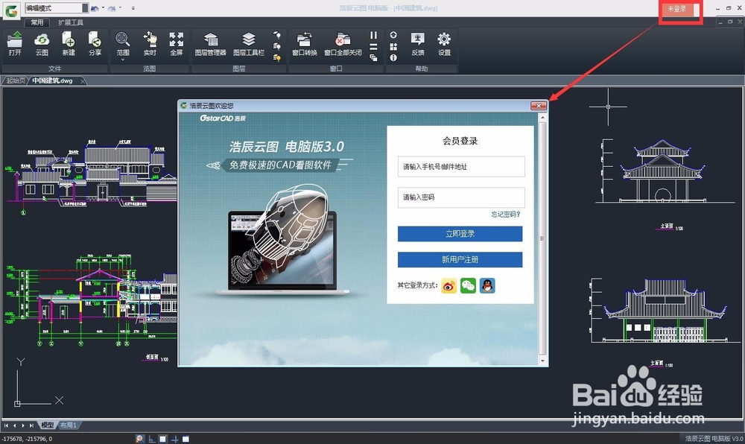Switch to the 布局1 layout tab
The width and height of the screenshot is (745, 444).
tap(69, 425)
